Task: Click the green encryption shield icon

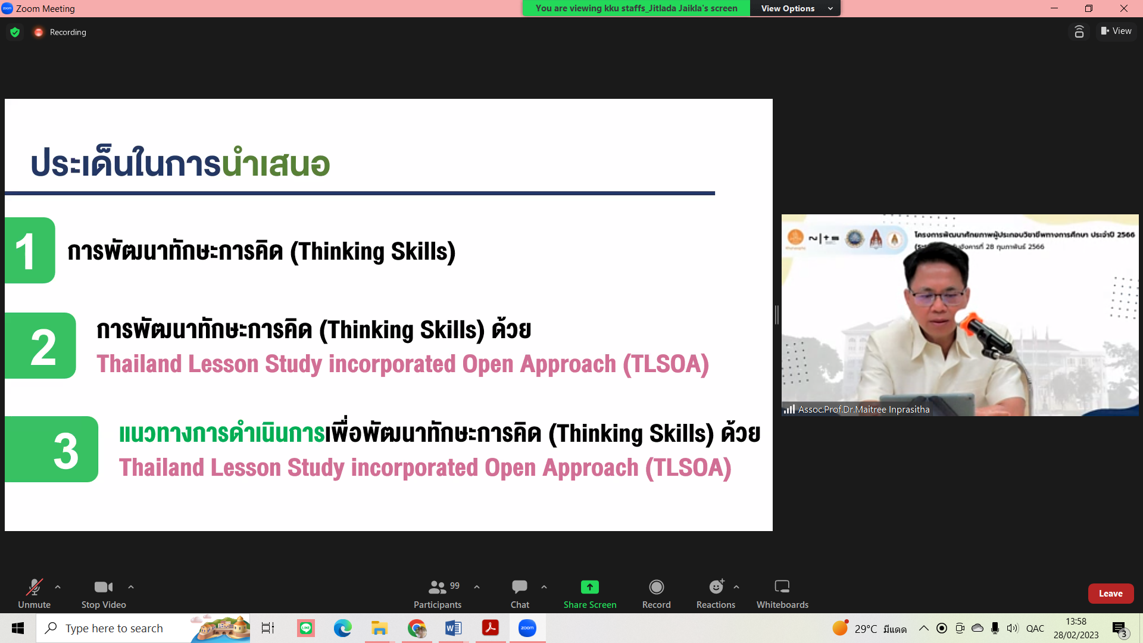Action: pyautogui.click(x=15, y=32)
